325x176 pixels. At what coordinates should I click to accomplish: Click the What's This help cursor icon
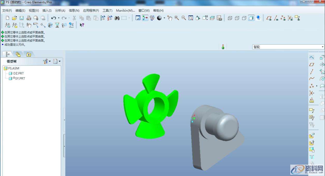click(x=82, y=25)
